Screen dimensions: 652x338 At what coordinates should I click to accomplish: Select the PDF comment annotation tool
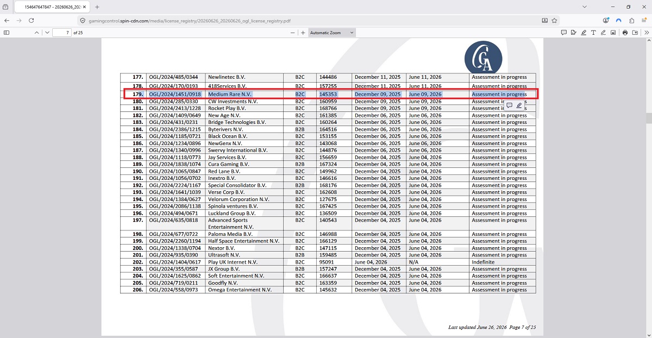(x=563, y=33)
